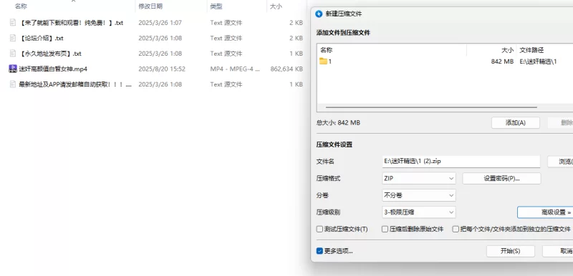Viewport: 573px width, 276px height.
Task: Uncheck the 更多选项... checkbox
Action: pos(319,251)
